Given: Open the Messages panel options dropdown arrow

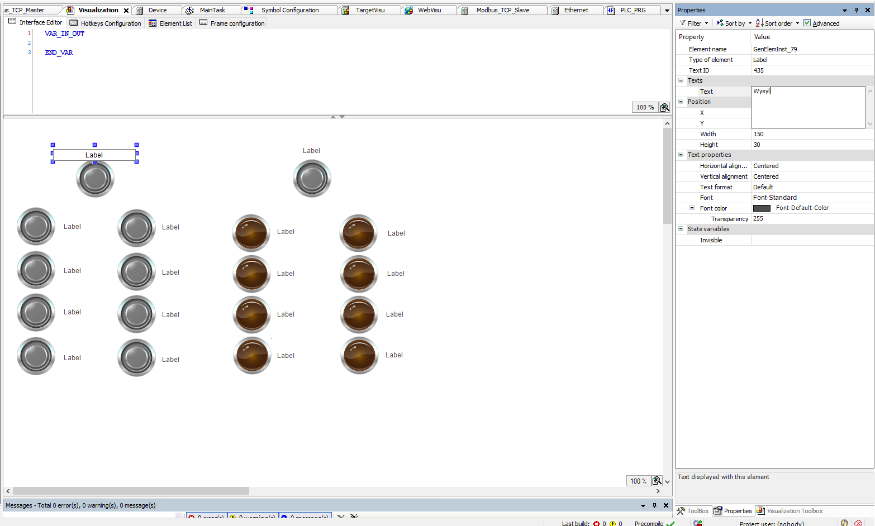Looking at the screenshot, I should point(643,505).
